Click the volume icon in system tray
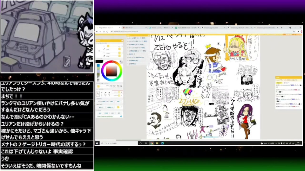 coord(287,143)
